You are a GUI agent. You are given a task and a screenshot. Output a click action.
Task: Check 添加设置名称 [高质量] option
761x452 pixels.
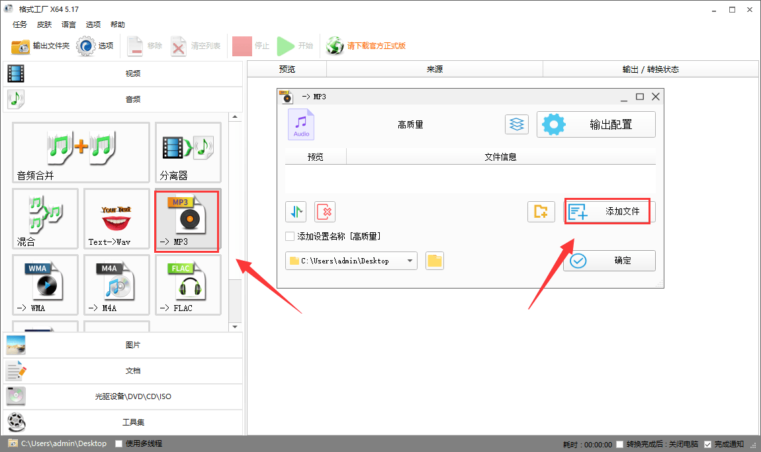tap(290, 236)
